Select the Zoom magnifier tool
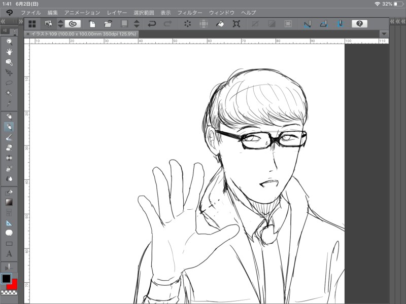The width and height of the screenshot is (406, 304). 9,42
